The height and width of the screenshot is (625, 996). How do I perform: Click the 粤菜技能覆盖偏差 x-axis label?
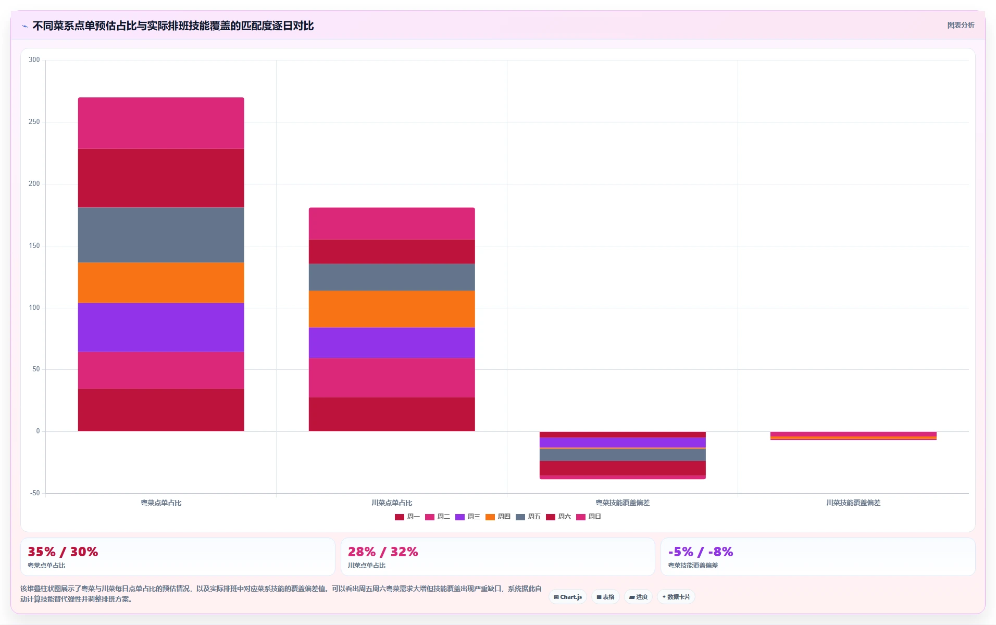pos(622,503)
